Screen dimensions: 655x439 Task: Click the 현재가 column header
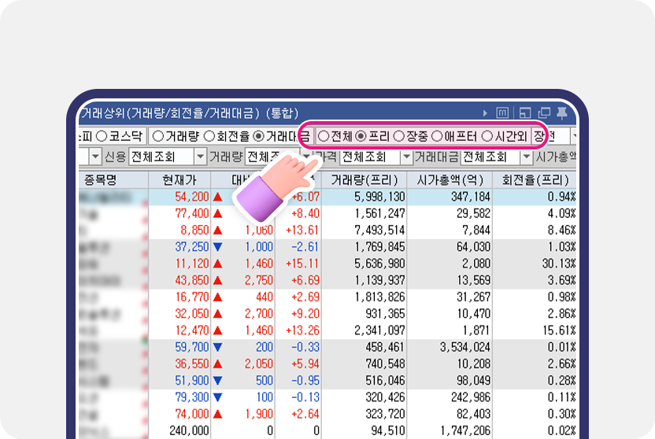[179, 179]
